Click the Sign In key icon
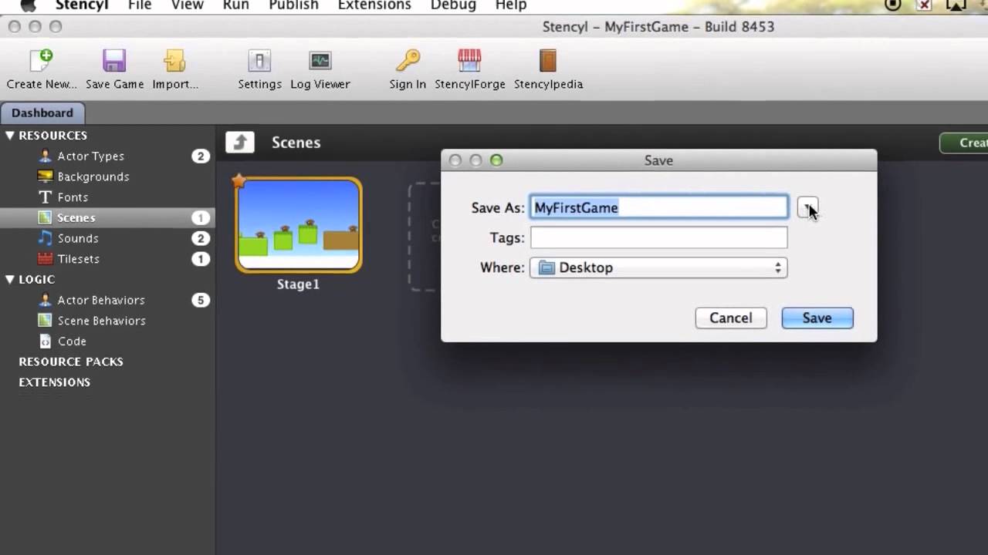The width and height of the screenshot is (988, 555). click(408, 61)
